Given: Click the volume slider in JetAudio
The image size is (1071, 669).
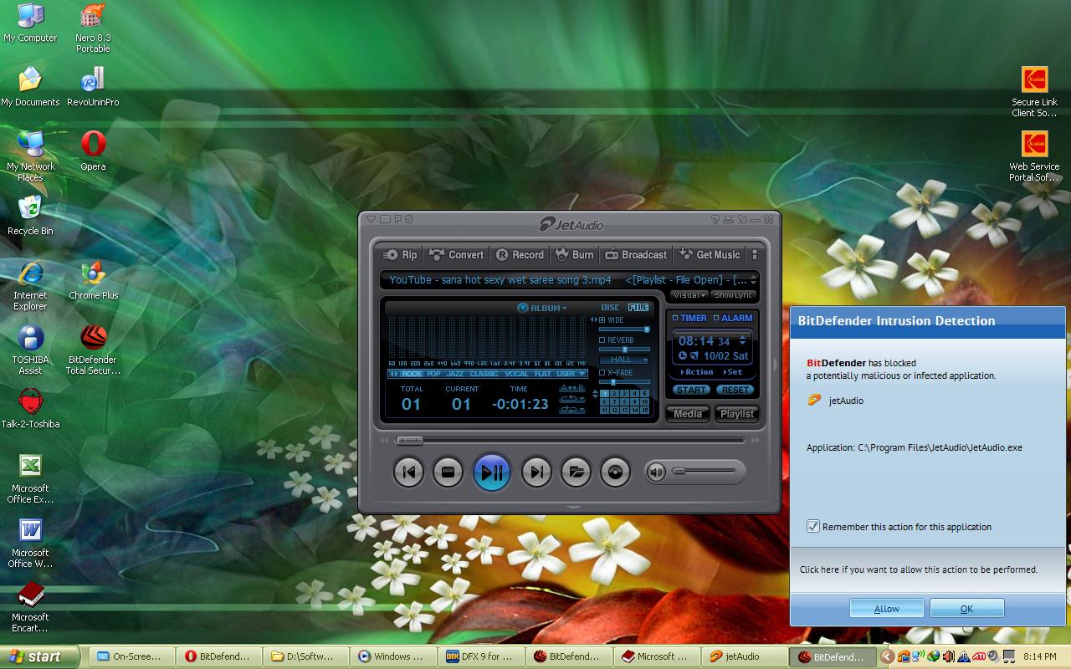Looking at the screenshot, I should 705,472.
